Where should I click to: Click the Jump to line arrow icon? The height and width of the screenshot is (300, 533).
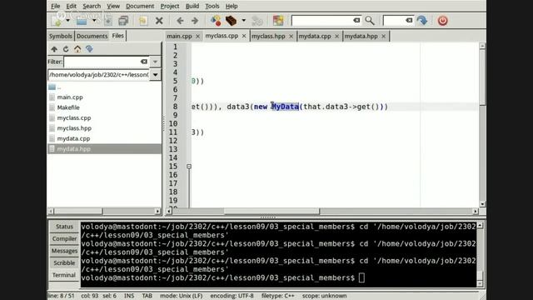[422, 21]
